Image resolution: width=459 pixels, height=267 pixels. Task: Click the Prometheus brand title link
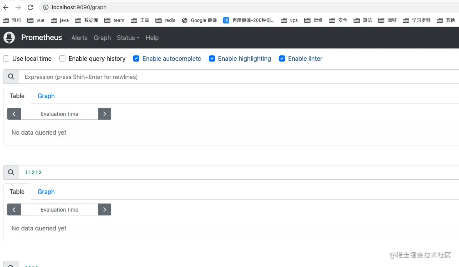click(x=42, y=37)
